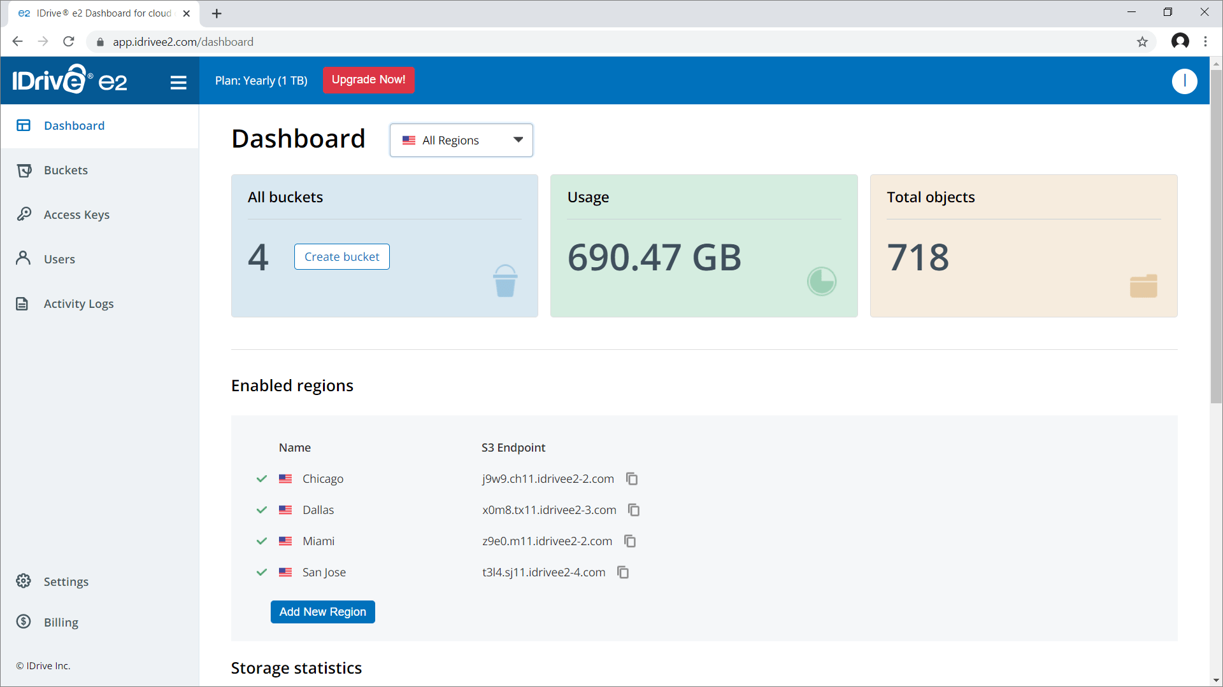
Task: Expand the All Regions dropdown
Action: (x=461, y=140)
